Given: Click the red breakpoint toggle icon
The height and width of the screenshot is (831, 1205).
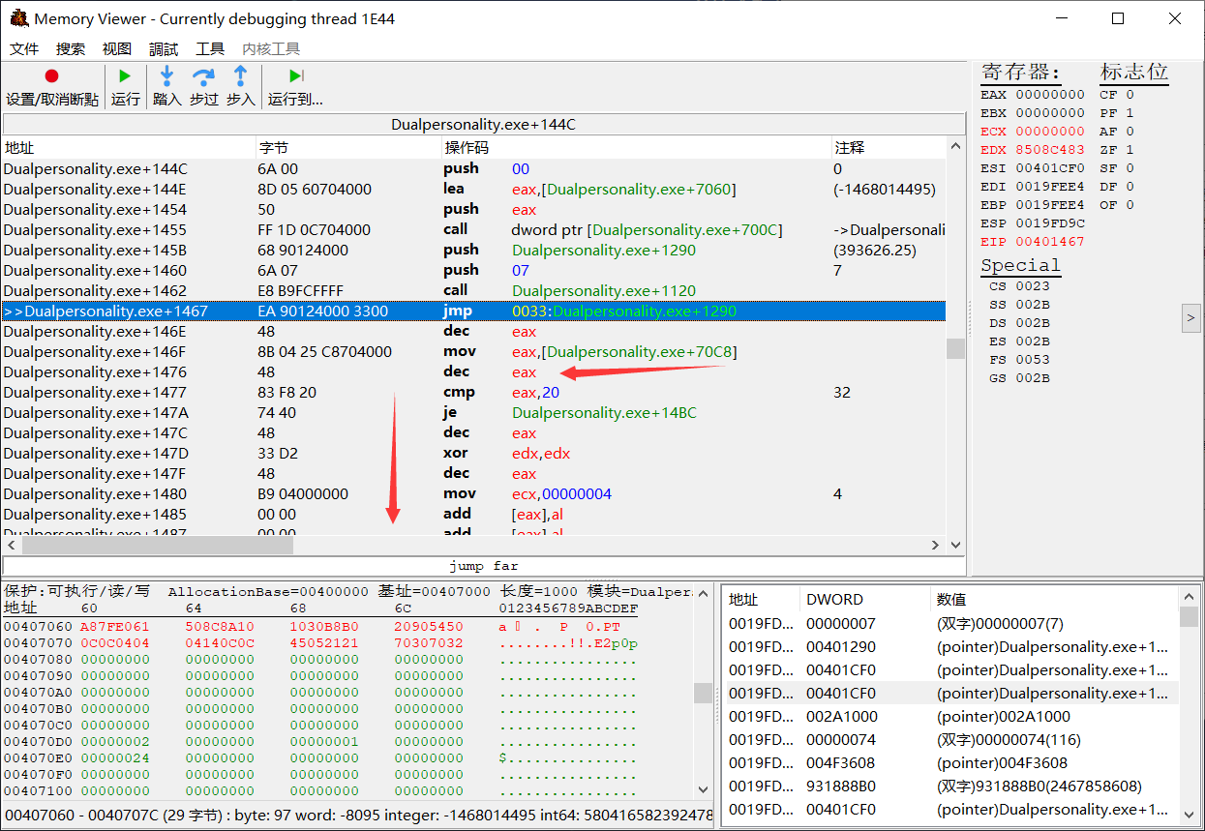Looking at the screenshot, I should tap(51, 76).
